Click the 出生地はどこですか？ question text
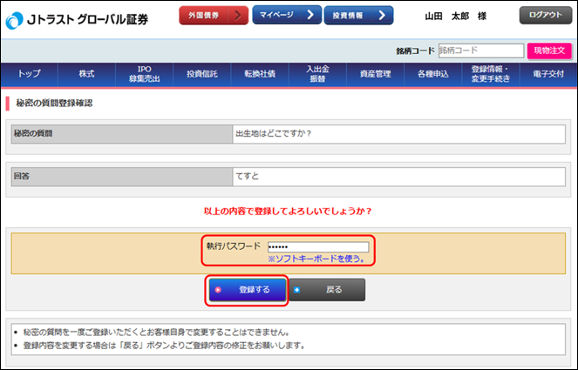The image size is (578, 370). coord(274,134)
